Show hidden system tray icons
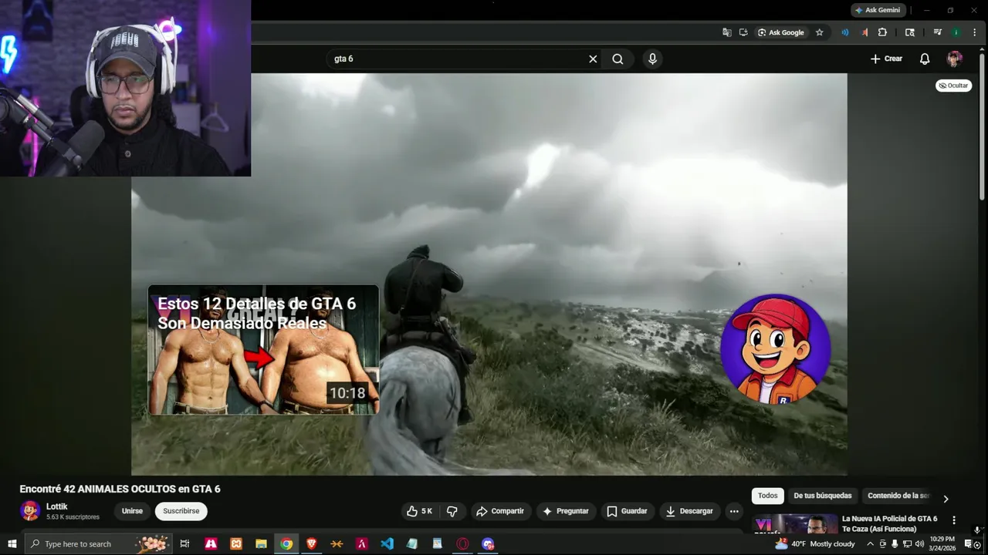The height and width of the screenshot is (555, 988). coord(871,543)
